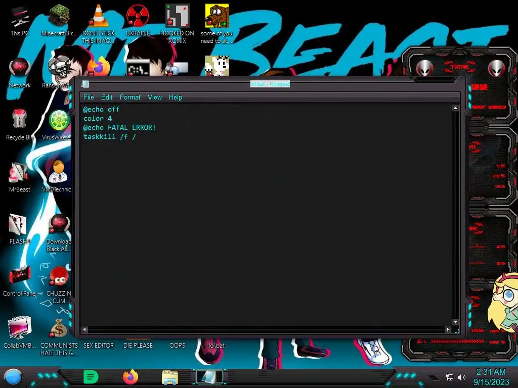Click the network tray icon
The height and width of the screenshot is (388, 518).
pos(449,377)
